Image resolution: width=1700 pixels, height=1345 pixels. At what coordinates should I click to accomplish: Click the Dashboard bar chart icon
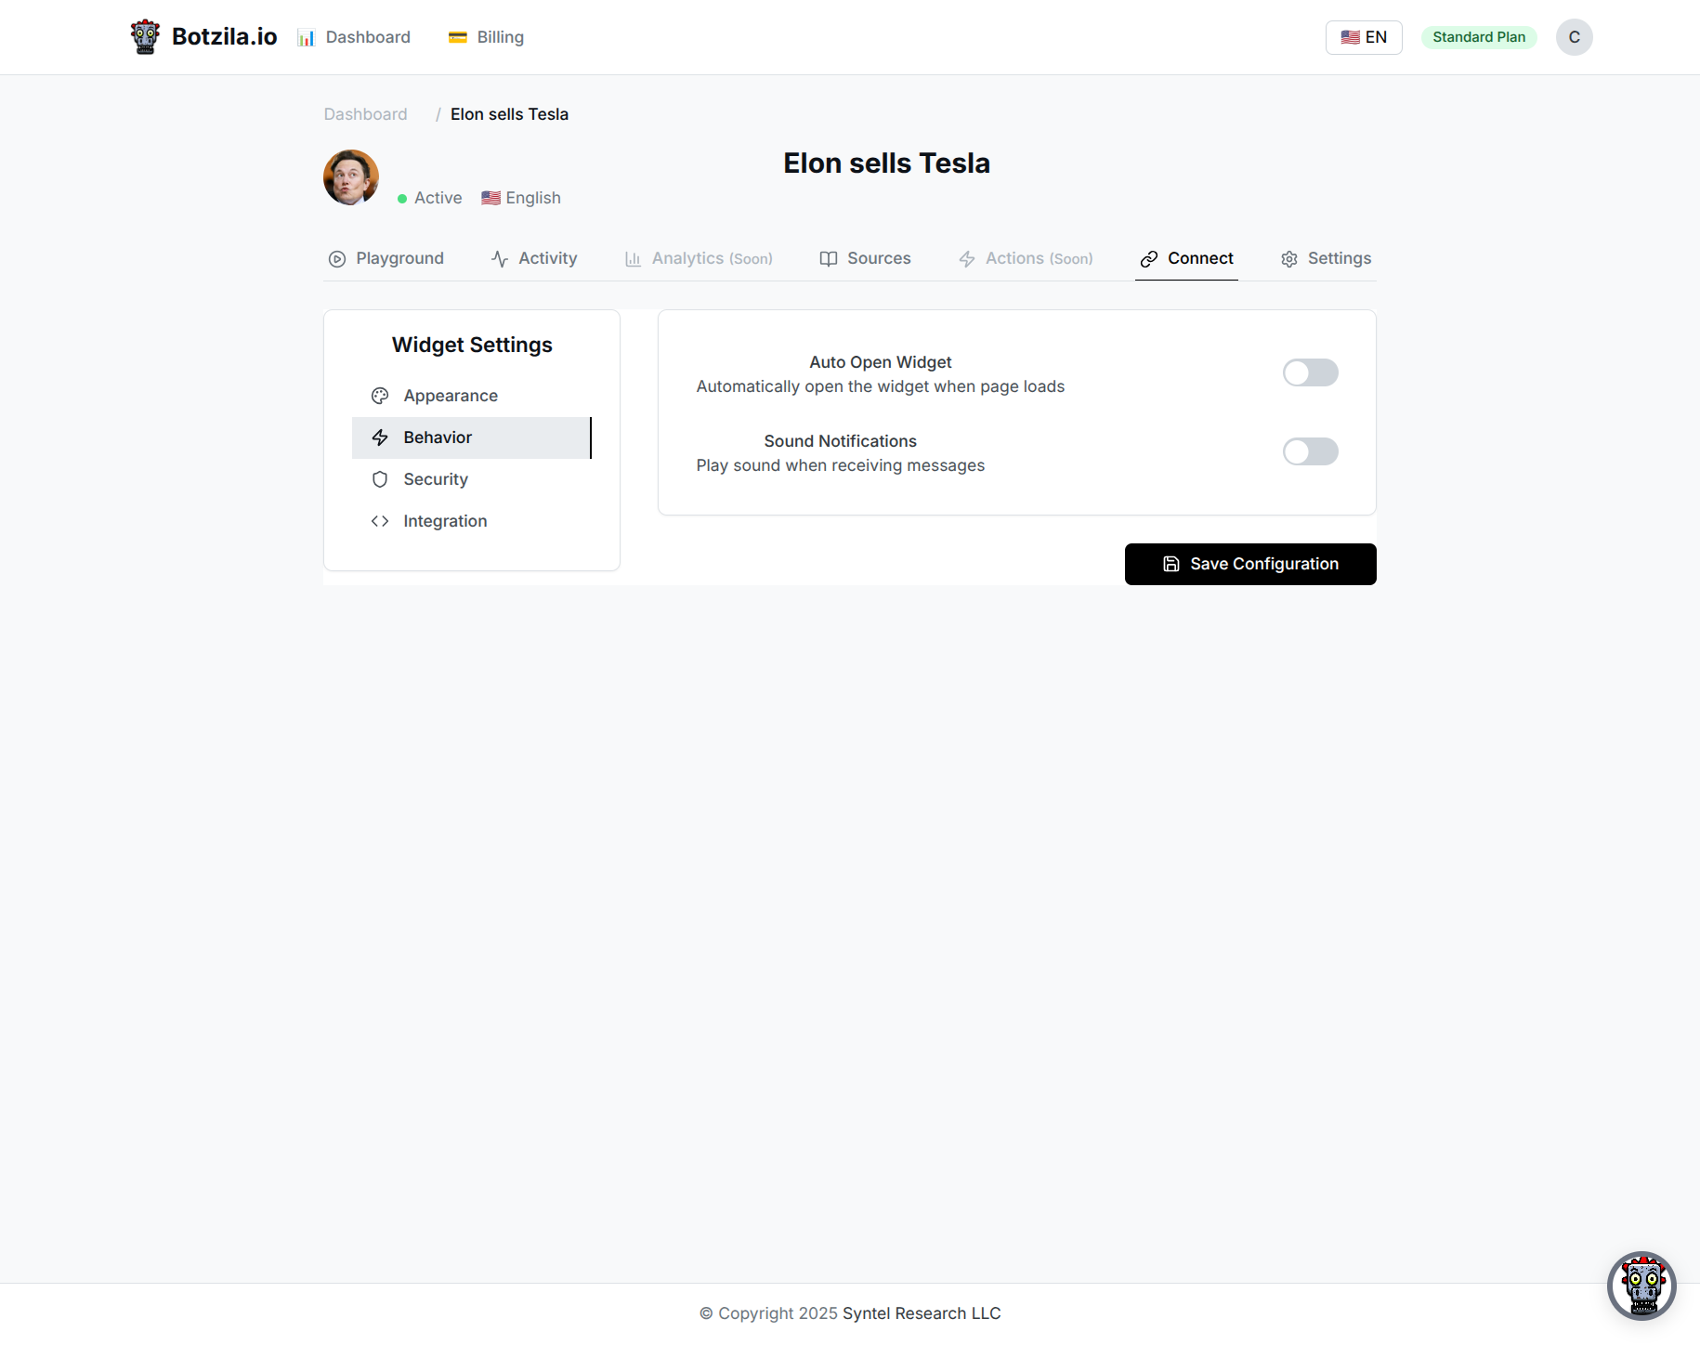click(306, 37)
